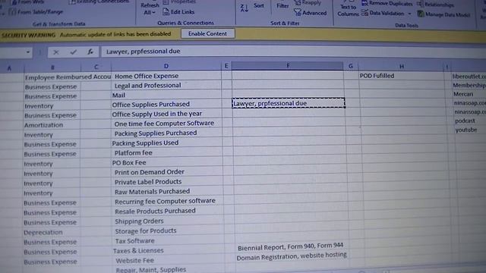Click the cell 'Employee Reimbursed Accou'

pos(68,77)
